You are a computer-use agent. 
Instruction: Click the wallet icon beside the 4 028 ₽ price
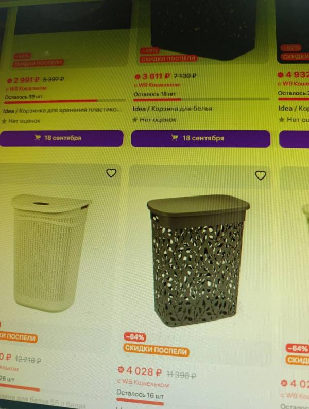(x=121, y=369)
